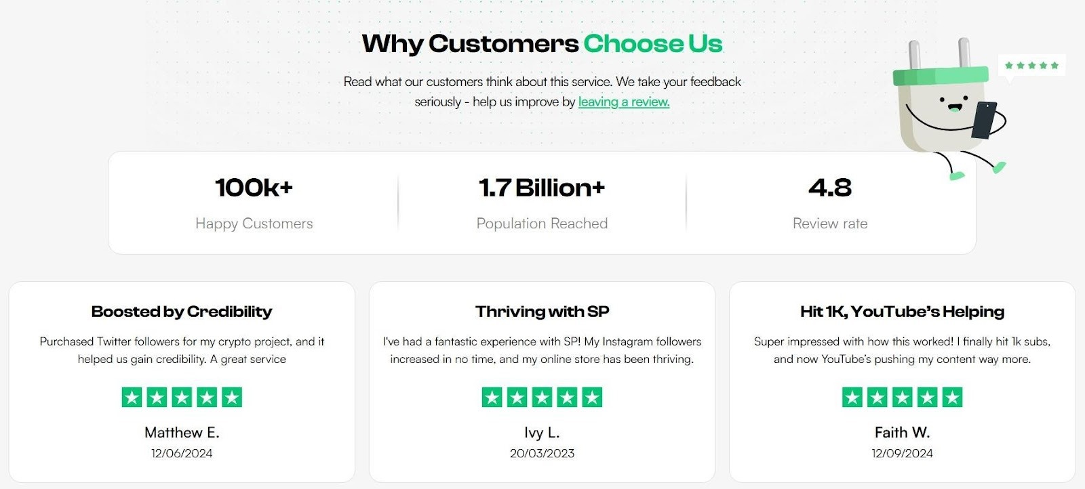Click reviewer name Ivy L.
Image resolution: width=1085 pixels, height=489 pixels.
click(542, 432)
